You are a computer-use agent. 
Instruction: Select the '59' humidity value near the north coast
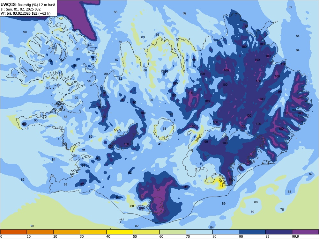pos(152,44)
